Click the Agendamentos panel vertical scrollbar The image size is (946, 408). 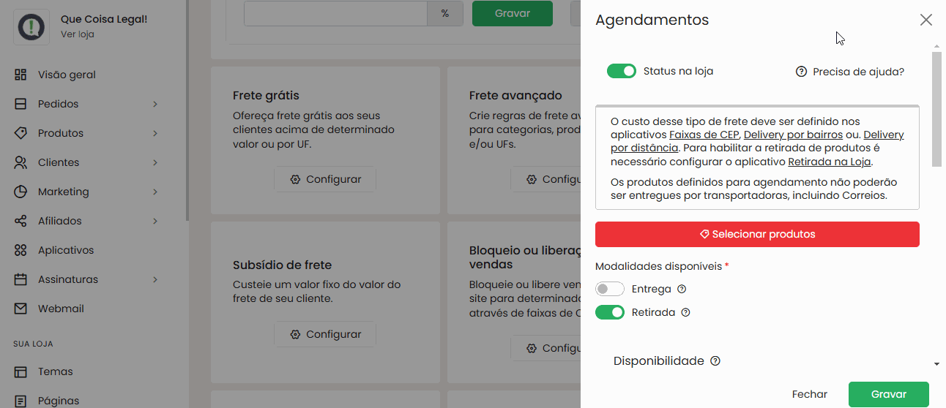click(x=936, y=110)
